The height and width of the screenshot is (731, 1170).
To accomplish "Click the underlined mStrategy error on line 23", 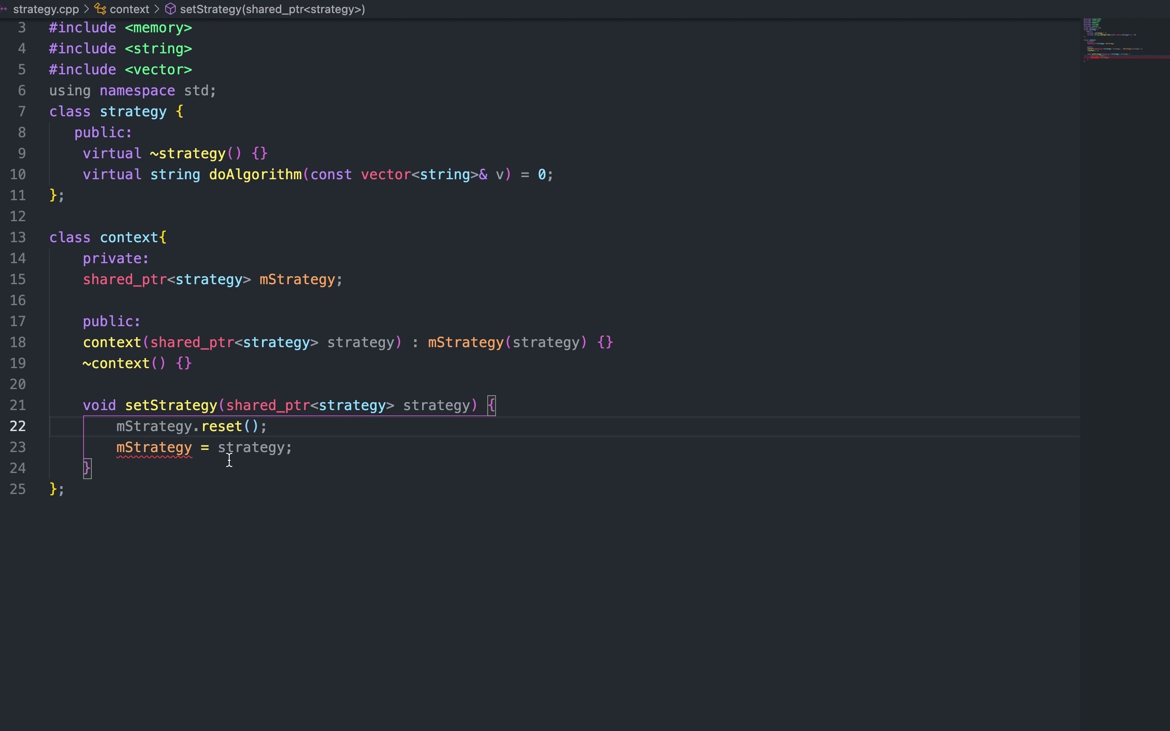I will tap(154, 447).
